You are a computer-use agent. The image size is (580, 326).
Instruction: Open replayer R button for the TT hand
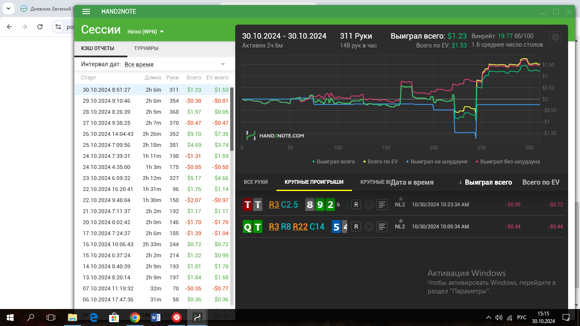point(356,205)
